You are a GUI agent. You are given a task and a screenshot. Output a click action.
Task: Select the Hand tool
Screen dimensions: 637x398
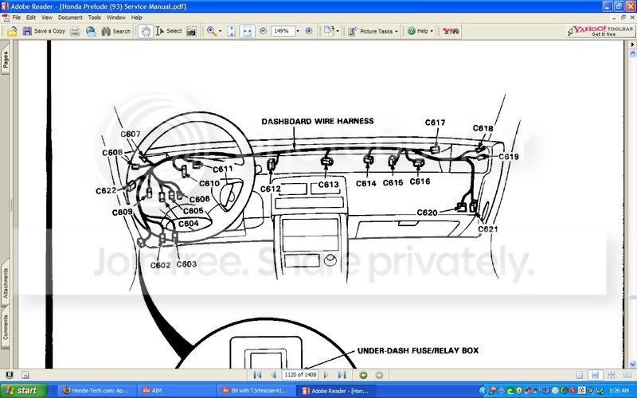tap(146, 31)
